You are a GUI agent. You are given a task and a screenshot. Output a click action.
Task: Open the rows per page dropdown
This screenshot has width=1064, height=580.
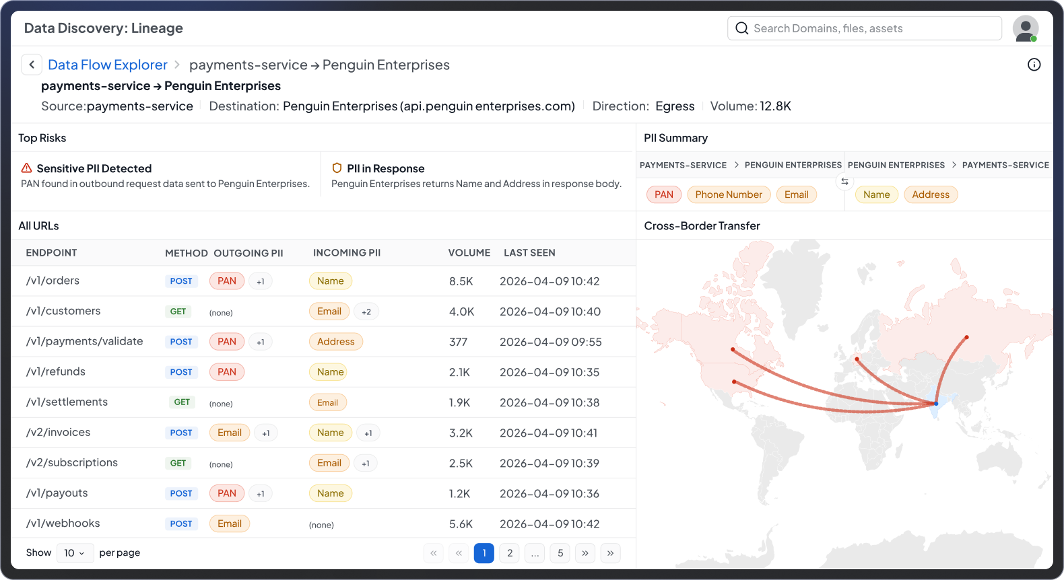coord(75,553)
